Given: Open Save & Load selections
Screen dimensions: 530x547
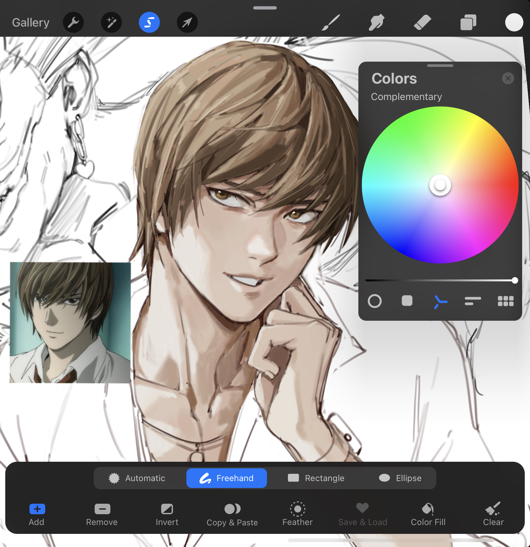Looking at the screenshot, I should tap(363, 514).
